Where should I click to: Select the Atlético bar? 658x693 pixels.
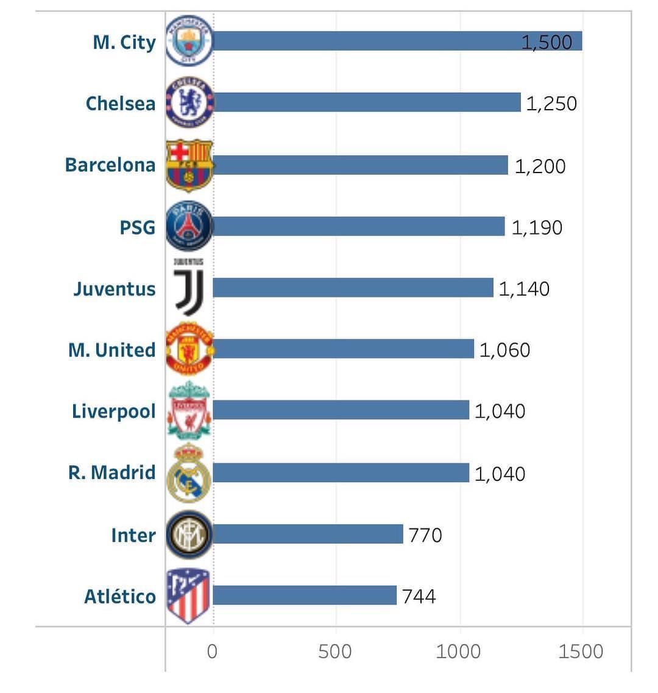point(305,595)
